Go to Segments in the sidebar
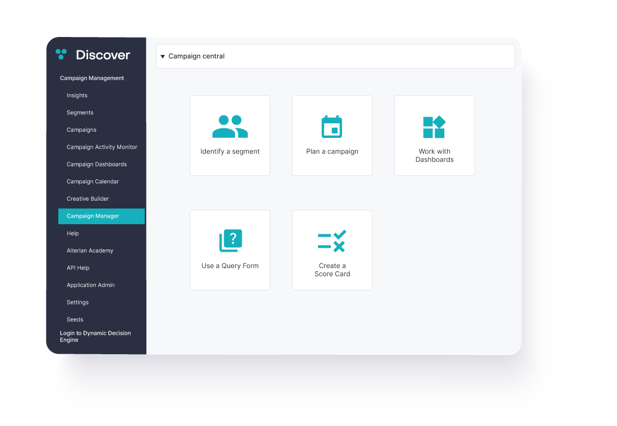Screen dimensions: 617x426 tap(80, 113)
